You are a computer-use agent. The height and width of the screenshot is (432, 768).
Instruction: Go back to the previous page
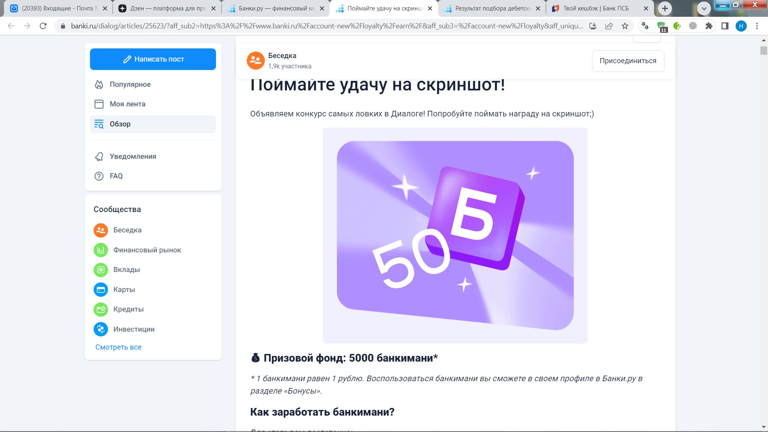11,26
